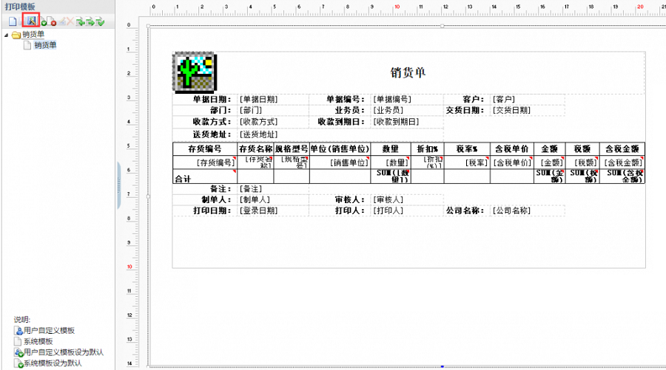Select the 税率% column header
666x370 pixels.
467,149
